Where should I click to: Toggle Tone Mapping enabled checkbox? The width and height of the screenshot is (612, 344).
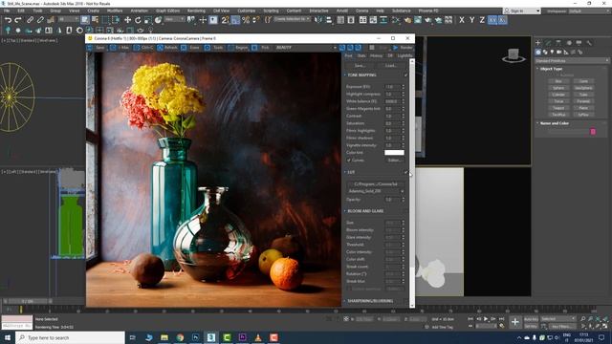405,75
